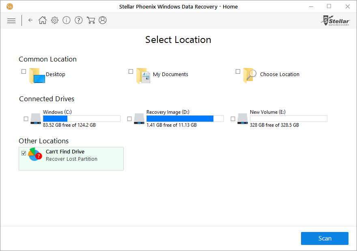Image resolution: width=357 pixels, height=251 pixels.
Task: Check the My Documents checkbox
Action: tap(131, 72)
